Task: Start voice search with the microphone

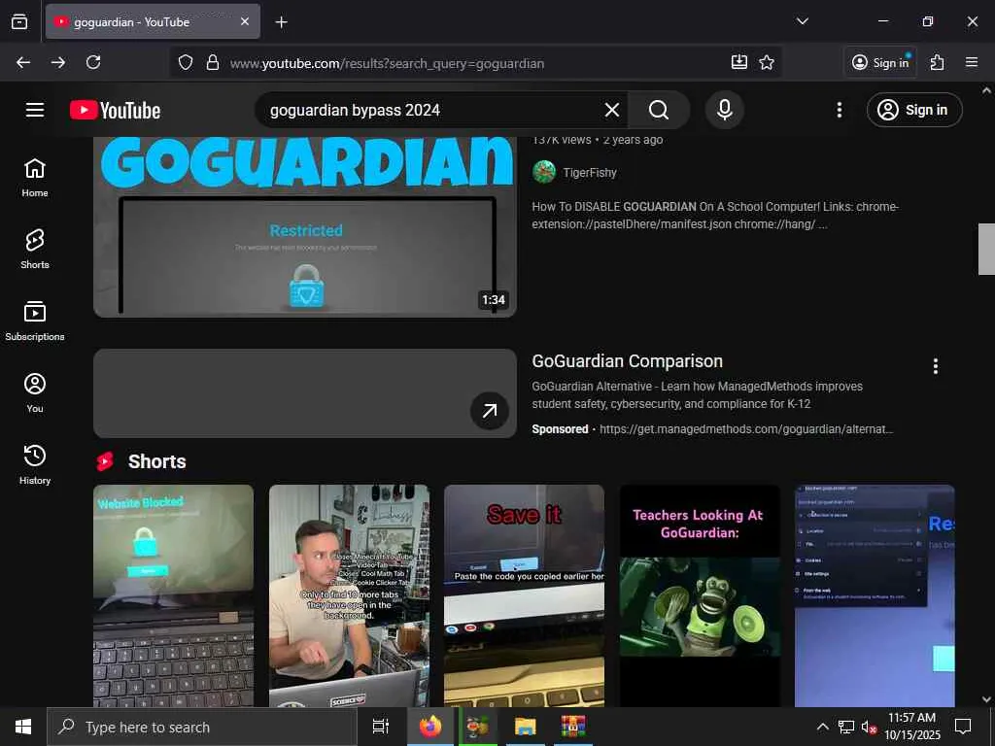Action: point(724,110)
